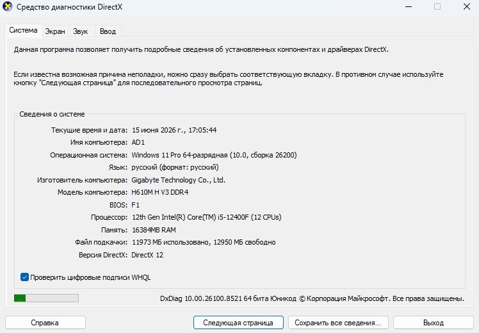The width and height of the screenshot is (479, 333).
Task: Click the DirectX diagnostic icon in title bar
Action: pyautogui.click(x=7, y=6)
